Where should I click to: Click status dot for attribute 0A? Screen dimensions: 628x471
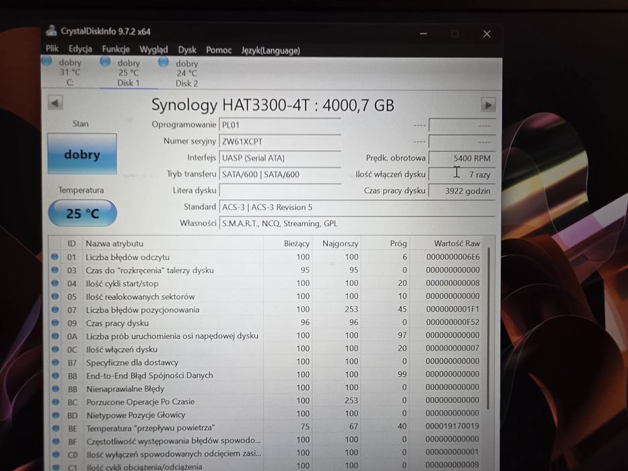pyautogui.click(x=55, y=336)
